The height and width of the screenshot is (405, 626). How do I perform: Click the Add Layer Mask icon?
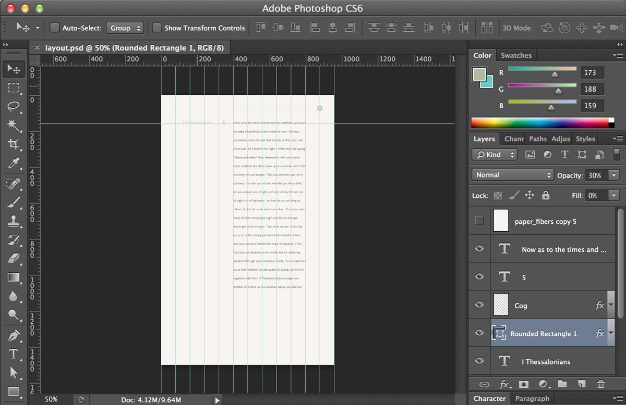(x=523, y=384)
